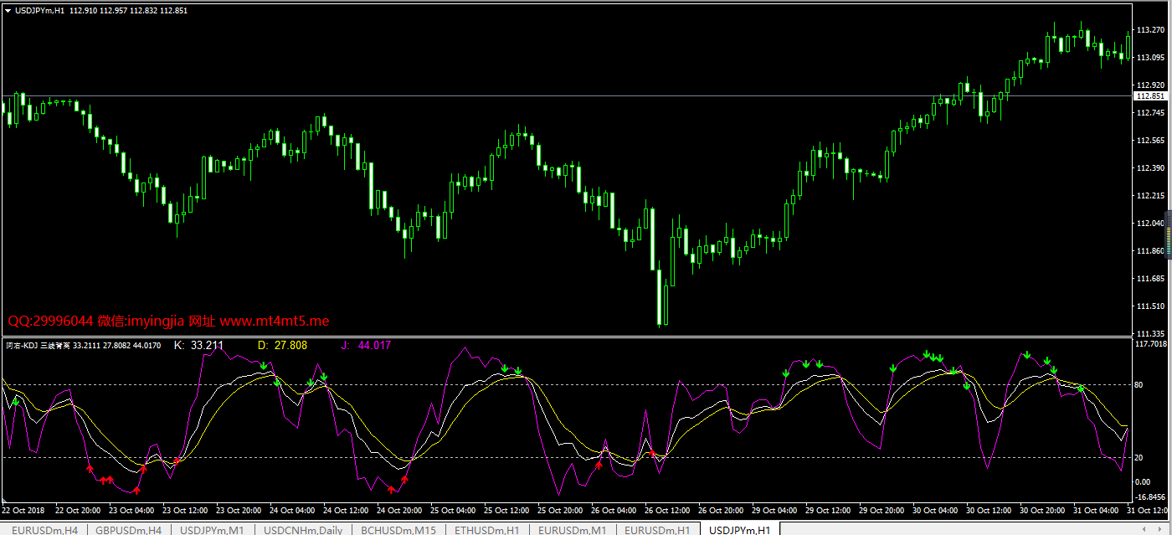Open the USDCNHm,Daily chart tab

[x=303, y=529]
